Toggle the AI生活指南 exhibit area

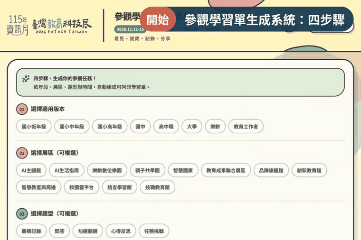[66, 170]
